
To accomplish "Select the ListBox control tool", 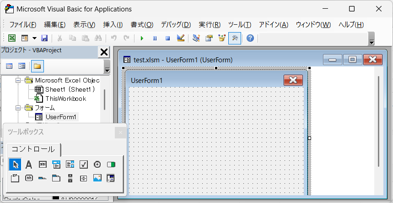I will [x=70, y=165].
